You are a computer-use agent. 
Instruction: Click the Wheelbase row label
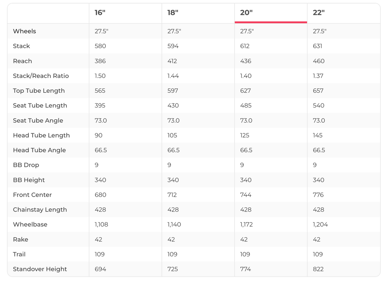tap(30, 225)
